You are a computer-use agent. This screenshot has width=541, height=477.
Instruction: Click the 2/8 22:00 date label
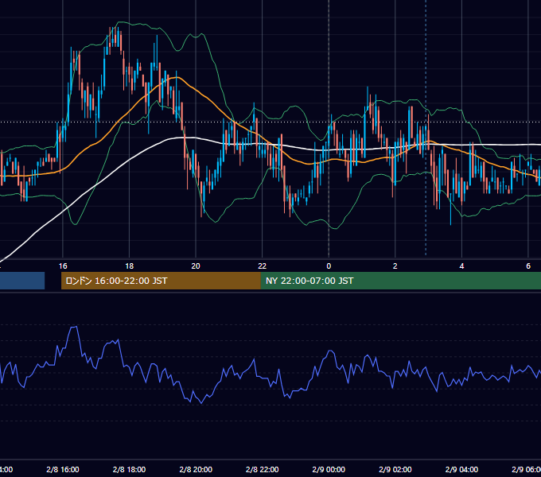263,470
